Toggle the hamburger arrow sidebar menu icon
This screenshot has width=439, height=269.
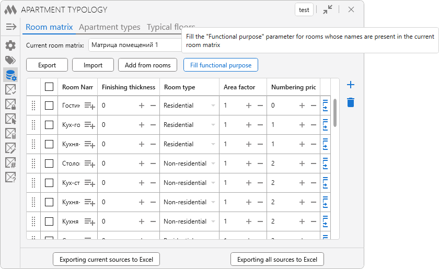pyautogui.click(x=10, y=27)
